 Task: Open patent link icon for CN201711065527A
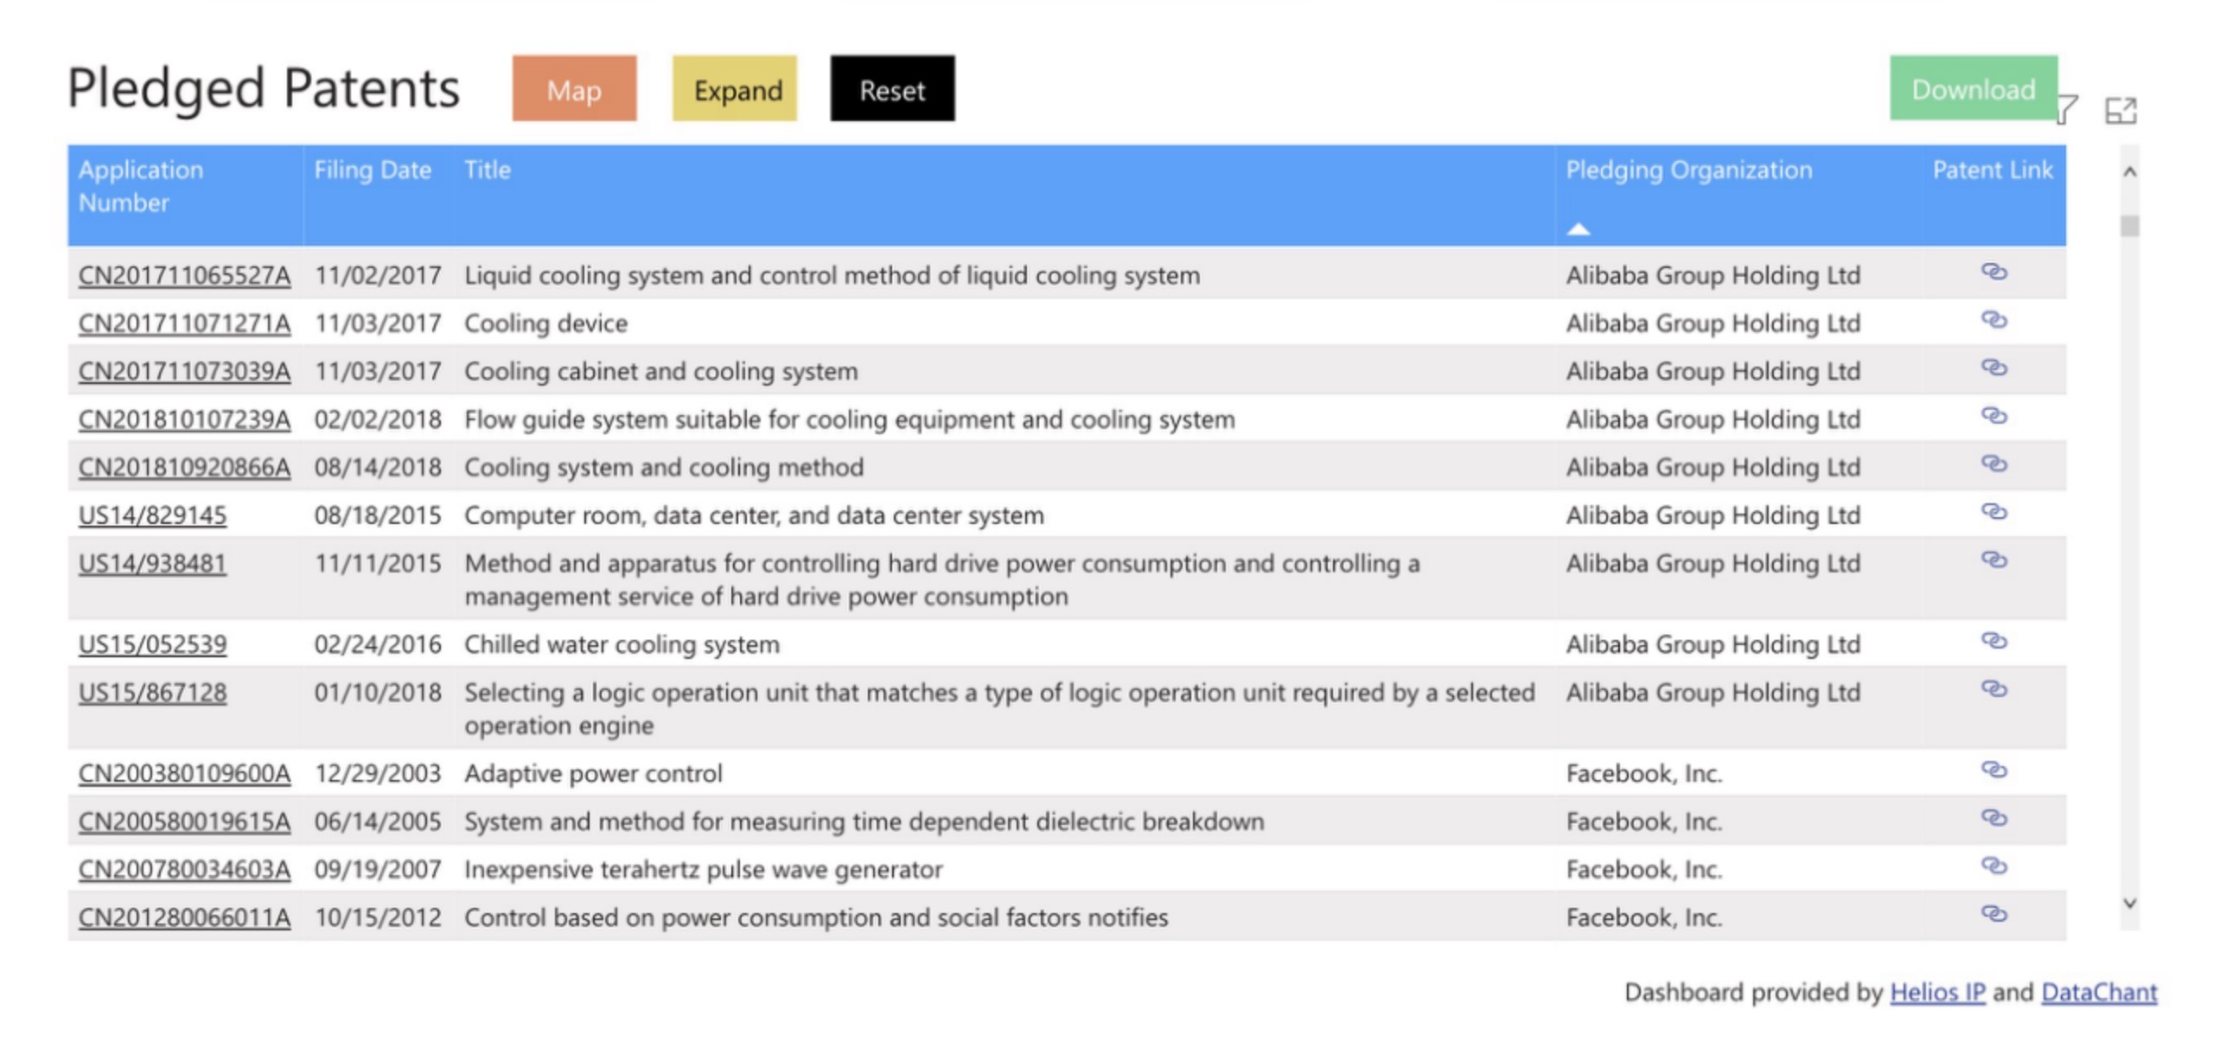(x=1993, y=272)
